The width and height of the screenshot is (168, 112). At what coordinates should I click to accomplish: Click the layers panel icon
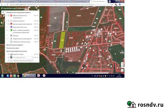click(x=3, y=12)
